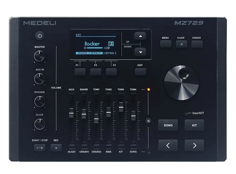Select the KIT mode button
Viewport: 236px width, 174px height.
point(194,125)
